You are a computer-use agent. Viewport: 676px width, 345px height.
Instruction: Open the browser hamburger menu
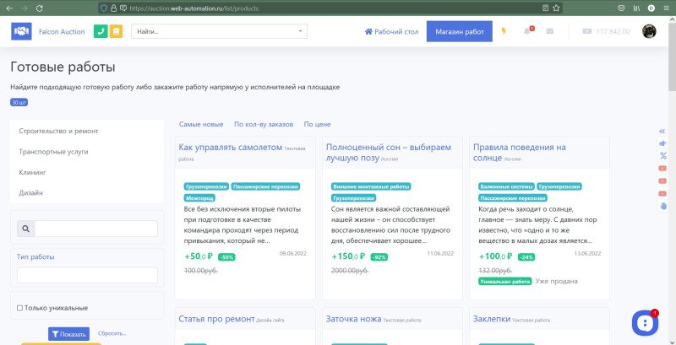tap(667, 8)
